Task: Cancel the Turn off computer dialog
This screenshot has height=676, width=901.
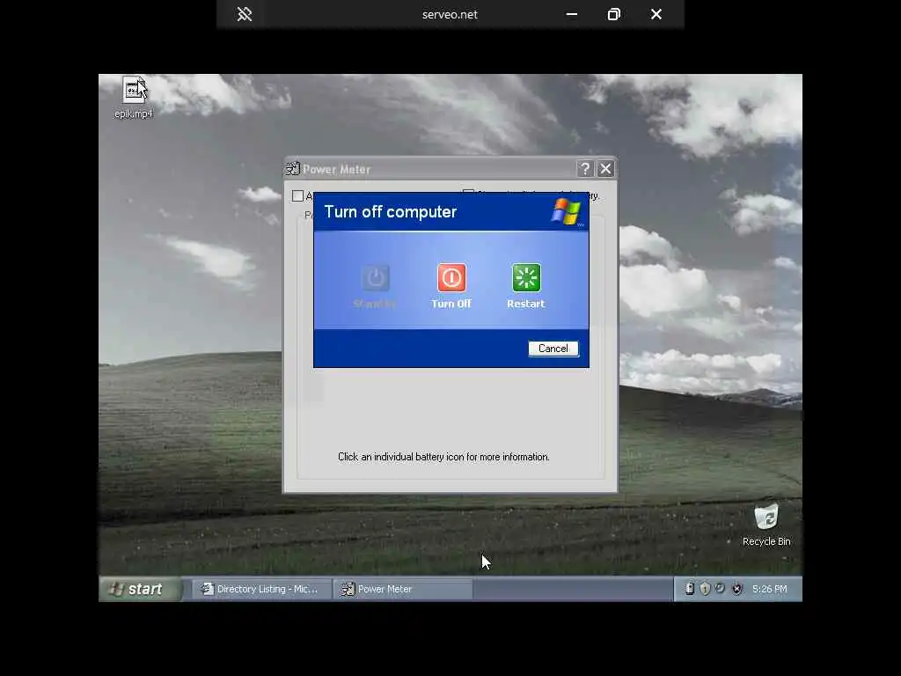Action: tap(553, 349)
